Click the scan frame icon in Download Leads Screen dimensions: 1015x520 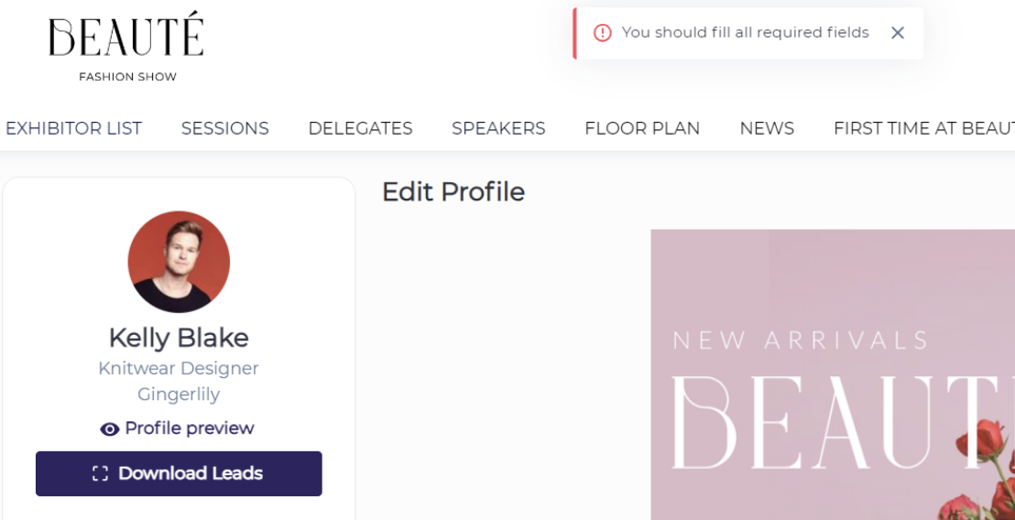point(101,473)
